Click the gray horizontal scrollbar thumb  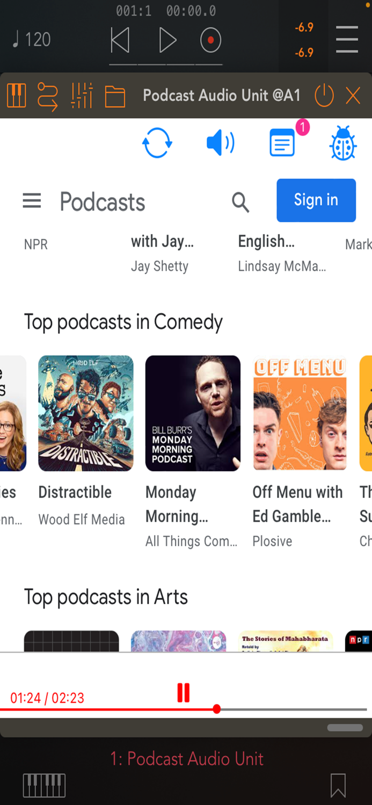tap(345, 728)
